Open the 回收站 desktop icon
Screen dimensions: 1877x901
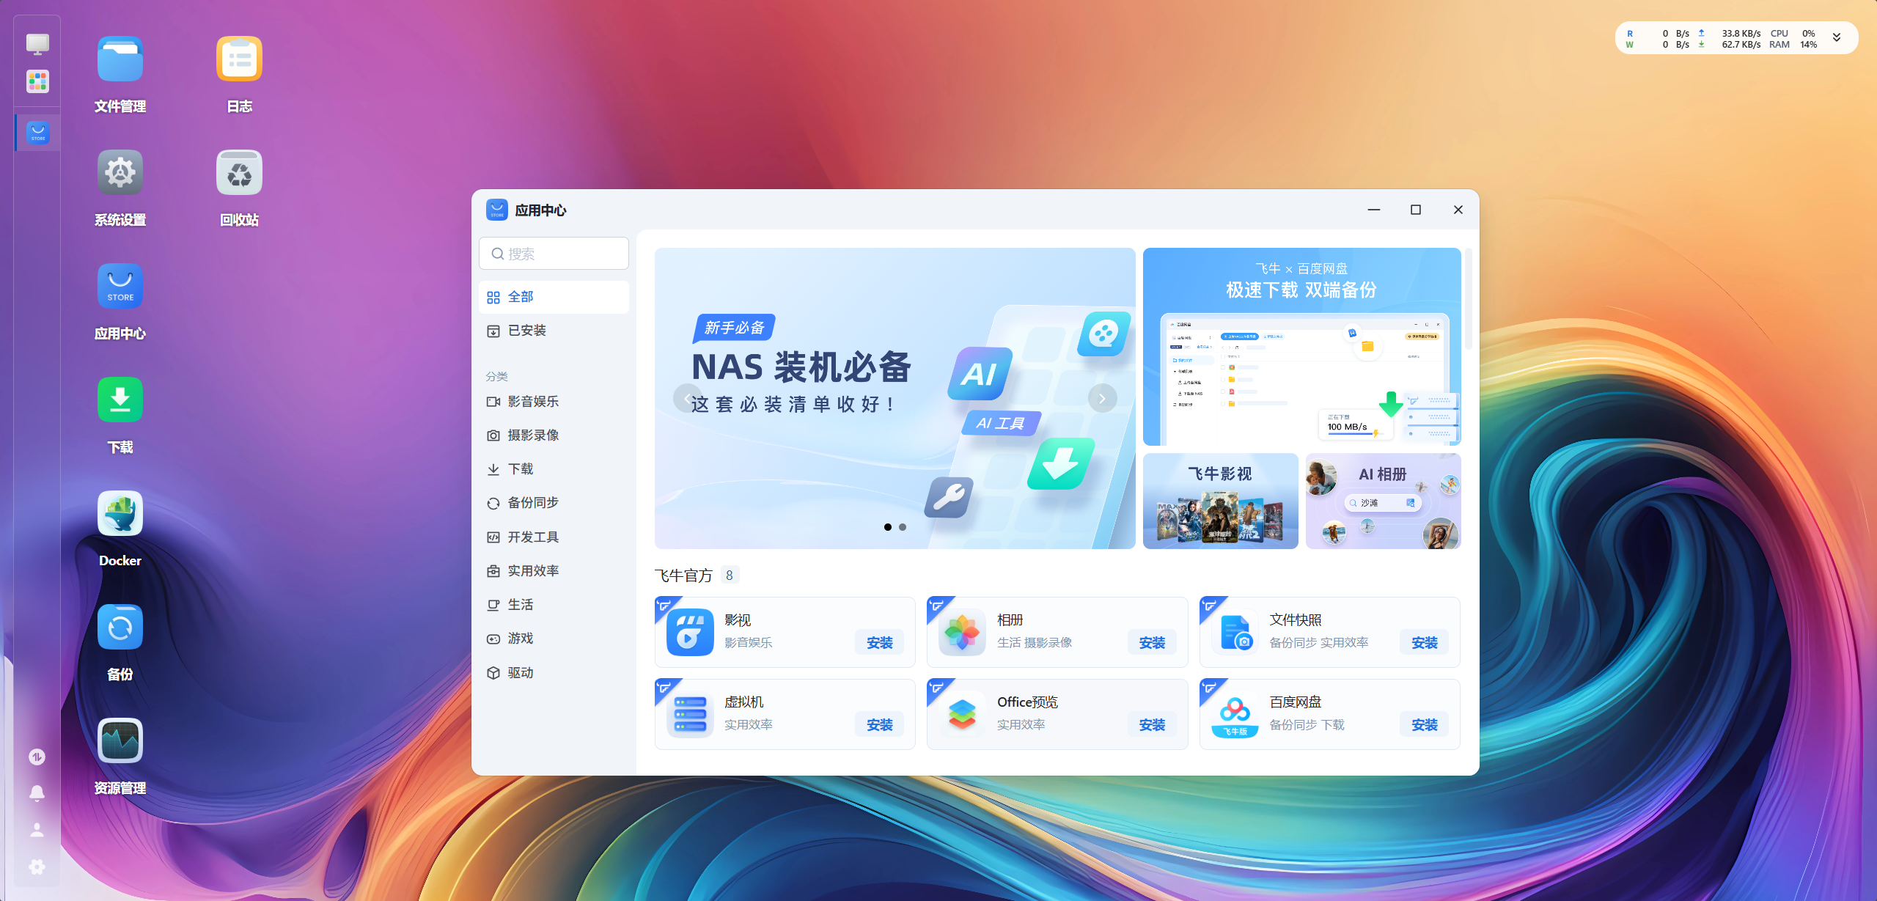point(239,173)
